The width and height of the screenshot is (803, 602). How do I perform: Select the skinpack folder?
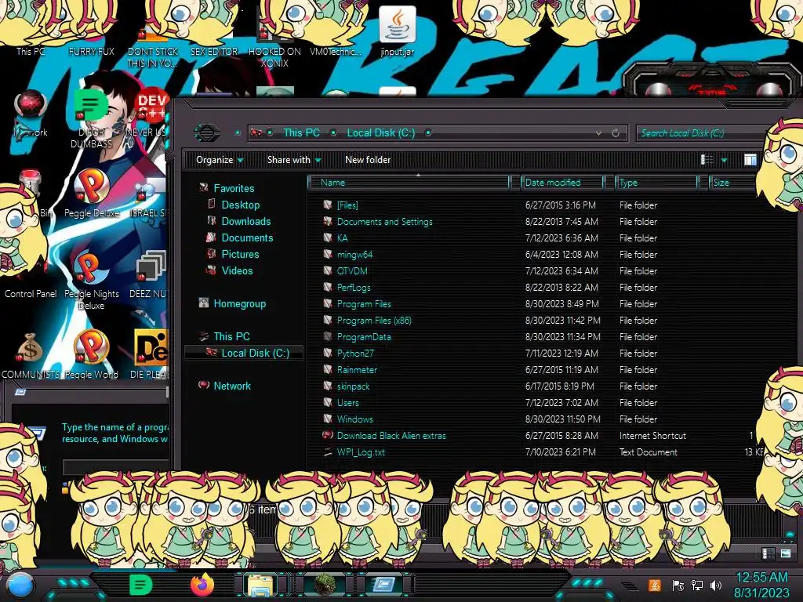pyautogui.click(x=353, y=386)
